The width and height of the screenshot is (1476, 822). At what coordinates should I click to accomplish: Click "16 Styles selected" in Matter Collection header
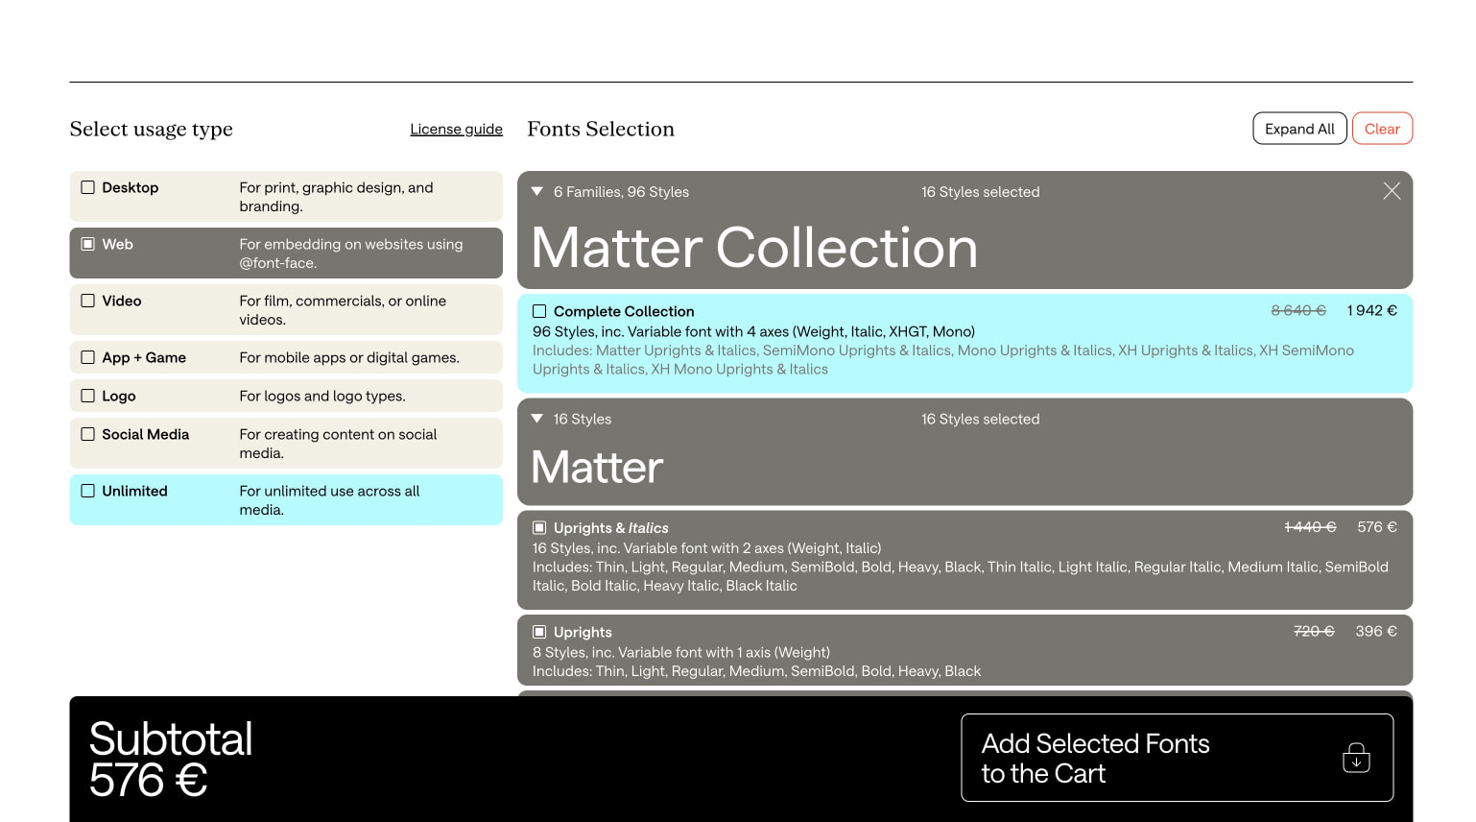[x=980, y=192]
